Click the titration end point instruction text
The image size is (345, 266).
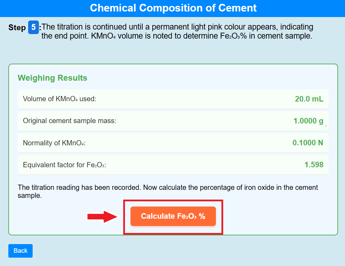coord(177,31)
